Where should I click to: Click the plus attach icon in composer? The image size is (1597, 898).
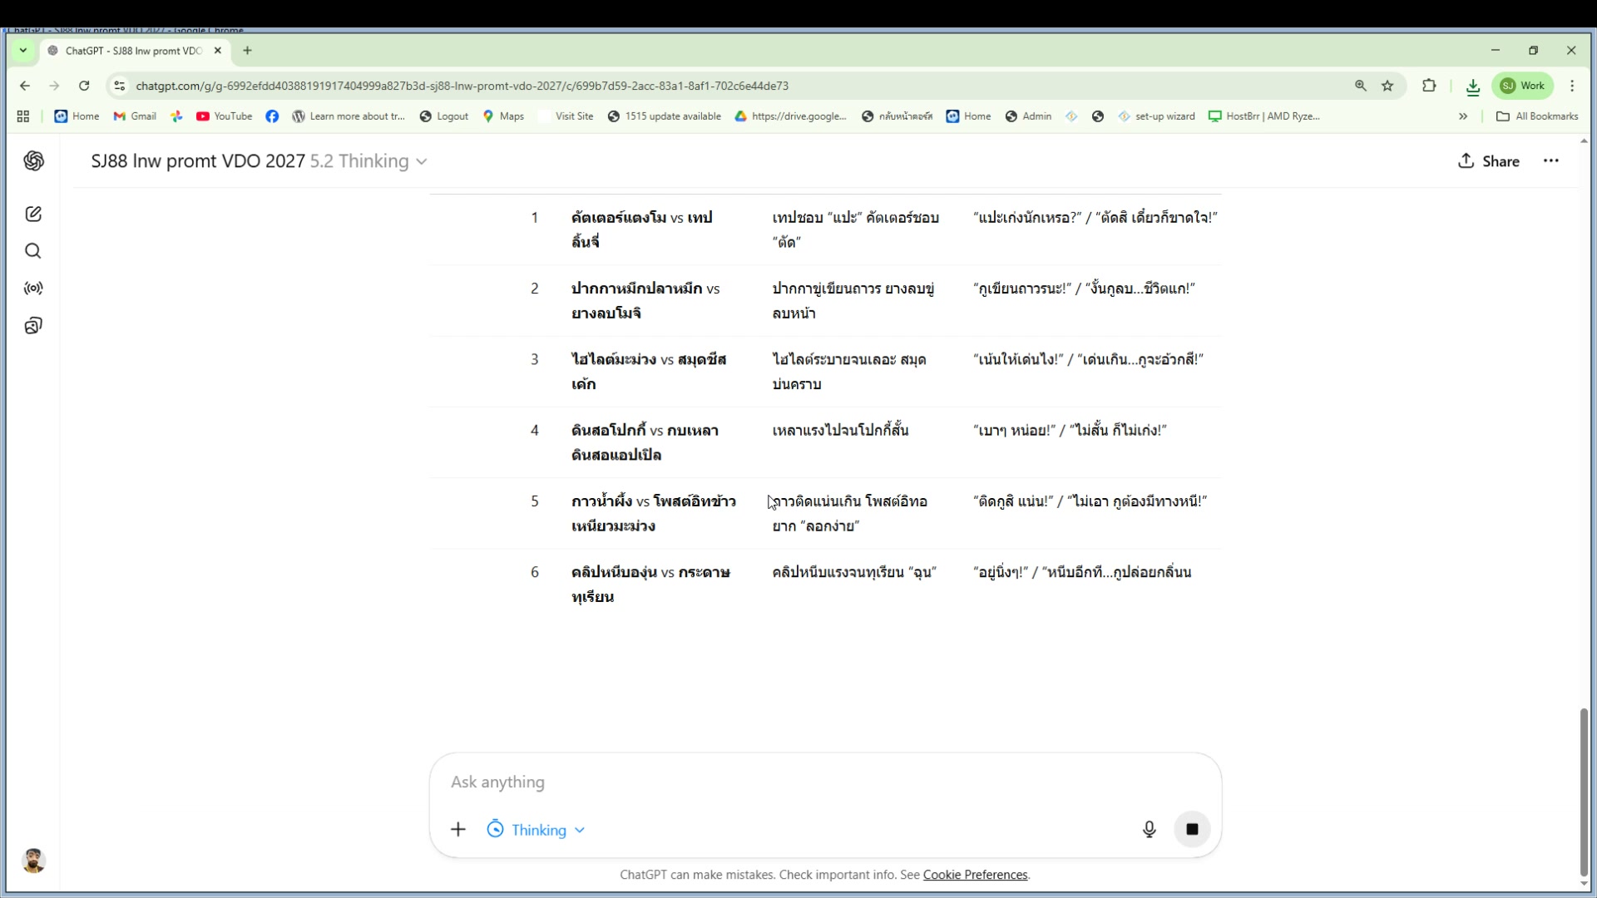click(458, 829)
